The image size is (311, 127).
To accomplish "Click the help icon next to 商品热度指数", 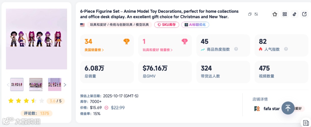I will (236, 49).
